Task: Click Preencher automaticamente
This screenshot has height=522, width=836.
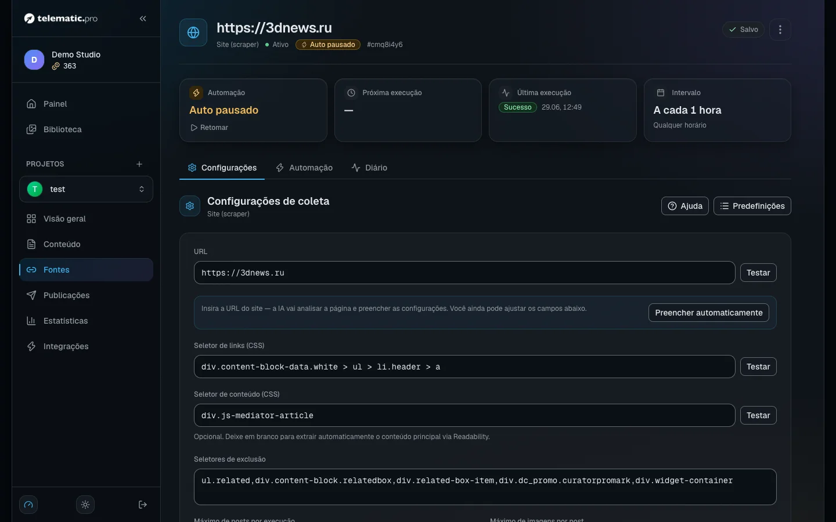Action: [x=709, y=313]
